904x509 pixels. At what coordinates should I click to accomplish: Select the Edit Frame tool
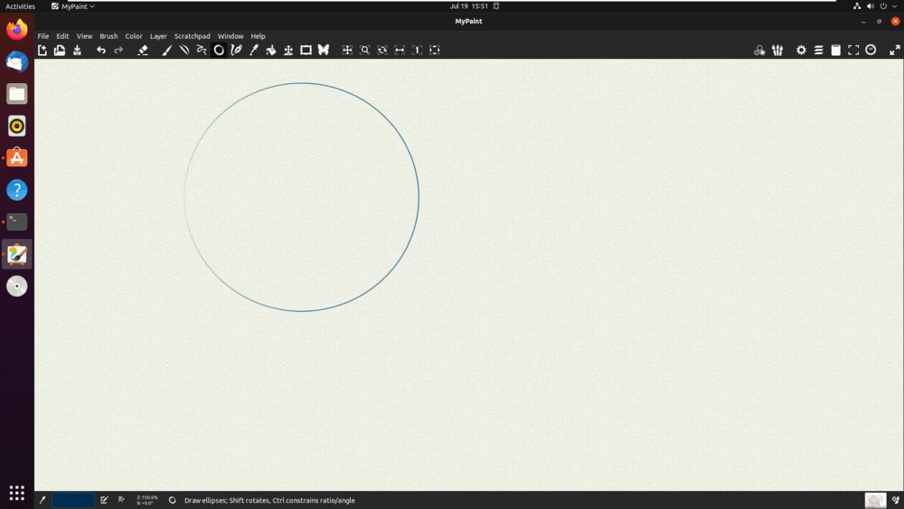pyautogui.click(x=306, y=50)
